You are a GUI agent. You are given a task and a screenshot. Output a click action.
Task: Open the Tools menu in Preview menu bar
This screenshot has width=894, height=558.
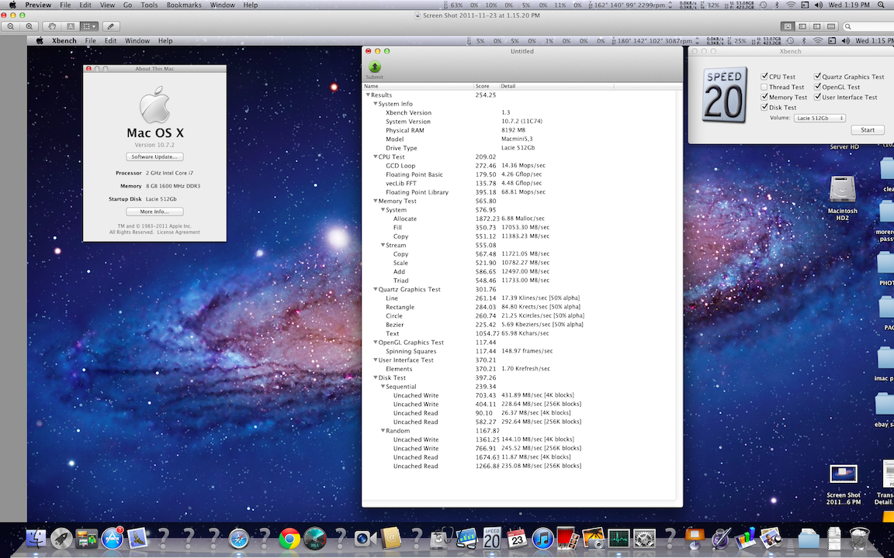pyautogui.click(x=149, y=5)
